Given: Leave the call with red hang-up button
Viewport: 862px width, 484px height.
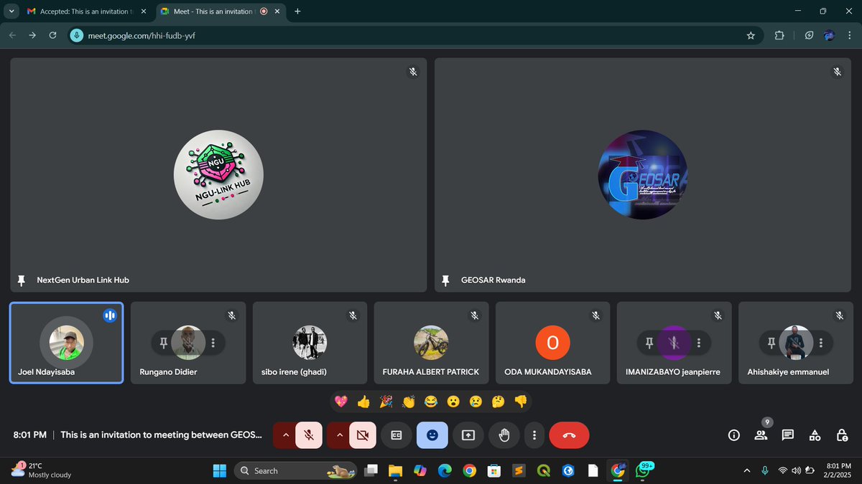Looking at the screenshot, I should pyautogui.click(x=569, y=435).
